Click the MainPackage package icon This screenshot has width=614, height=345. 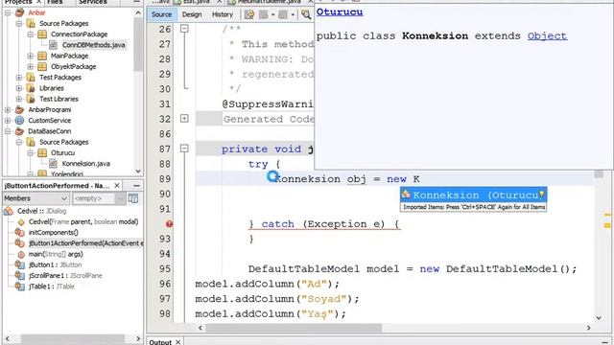click(42, 56)
